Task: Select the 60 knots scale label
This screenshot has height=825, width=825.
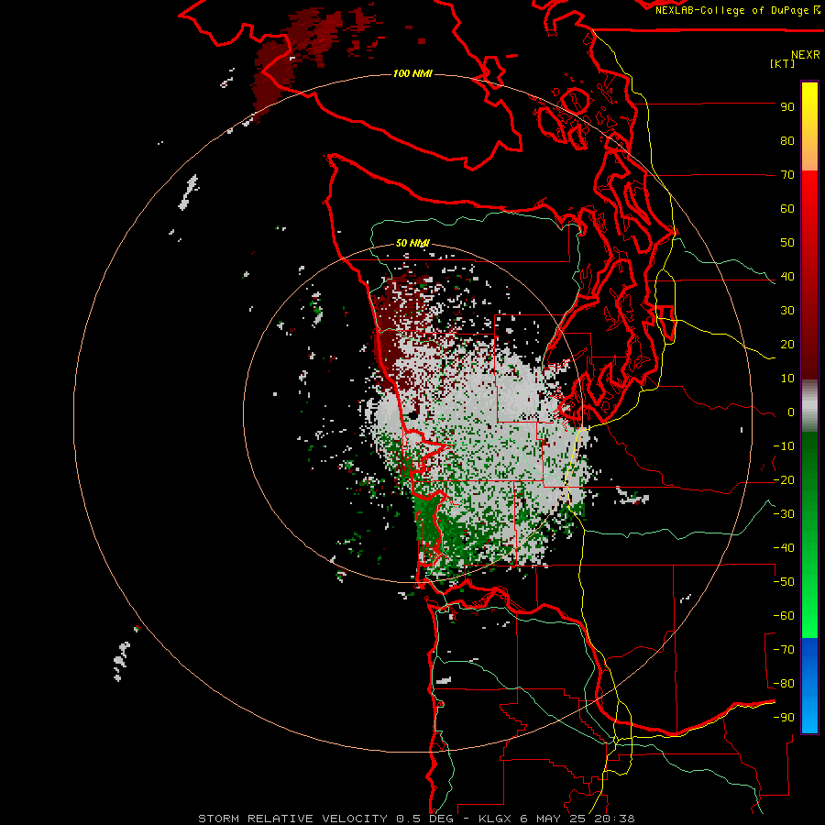Action: 787,209
